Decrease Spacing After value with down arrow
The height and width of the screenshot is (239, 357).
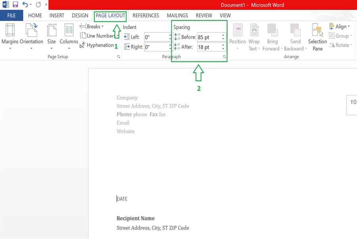(x=223, y=49)
